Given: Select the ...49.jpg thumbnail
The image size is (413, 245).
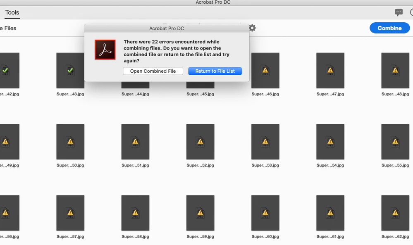Looking at the screenshot, I should pyautogui.click(x=10, y=142).
